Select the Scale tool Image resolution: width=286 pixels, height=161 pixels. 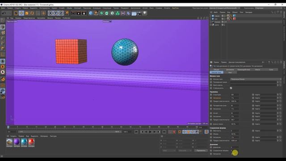click(x=27, y=13)
